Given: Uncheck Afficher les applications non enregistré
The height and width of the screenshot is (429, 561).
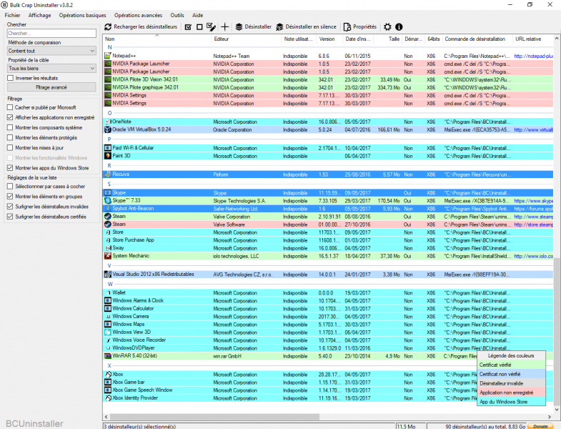Looking at the screenshot, I should coord(10,117).
